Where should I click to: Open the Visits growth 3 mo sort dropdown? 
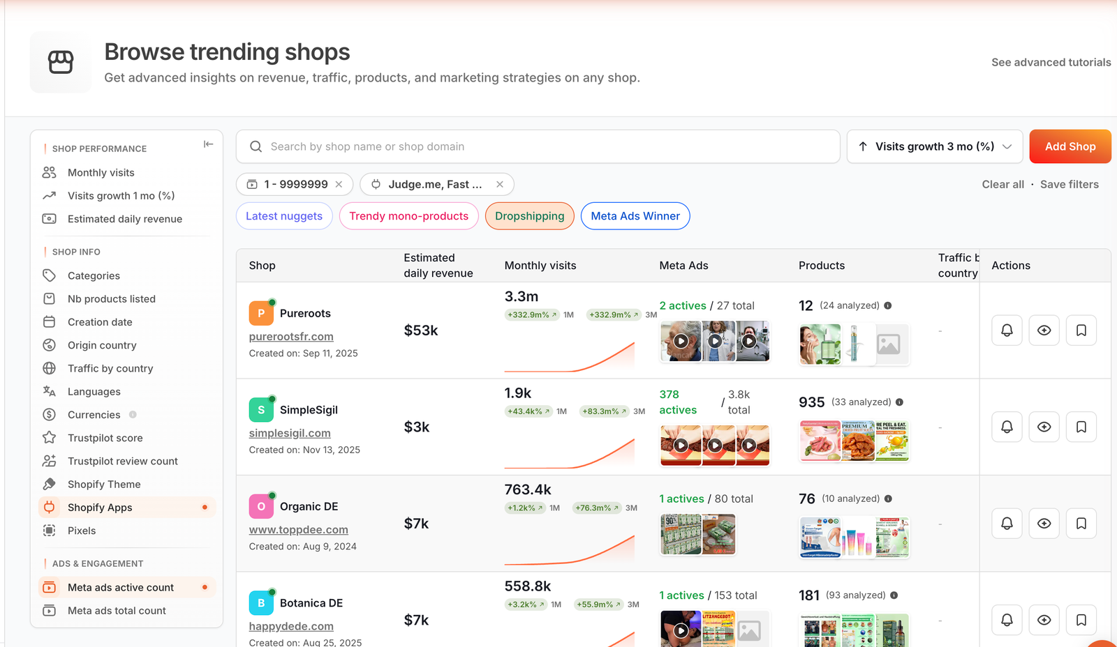935,146
